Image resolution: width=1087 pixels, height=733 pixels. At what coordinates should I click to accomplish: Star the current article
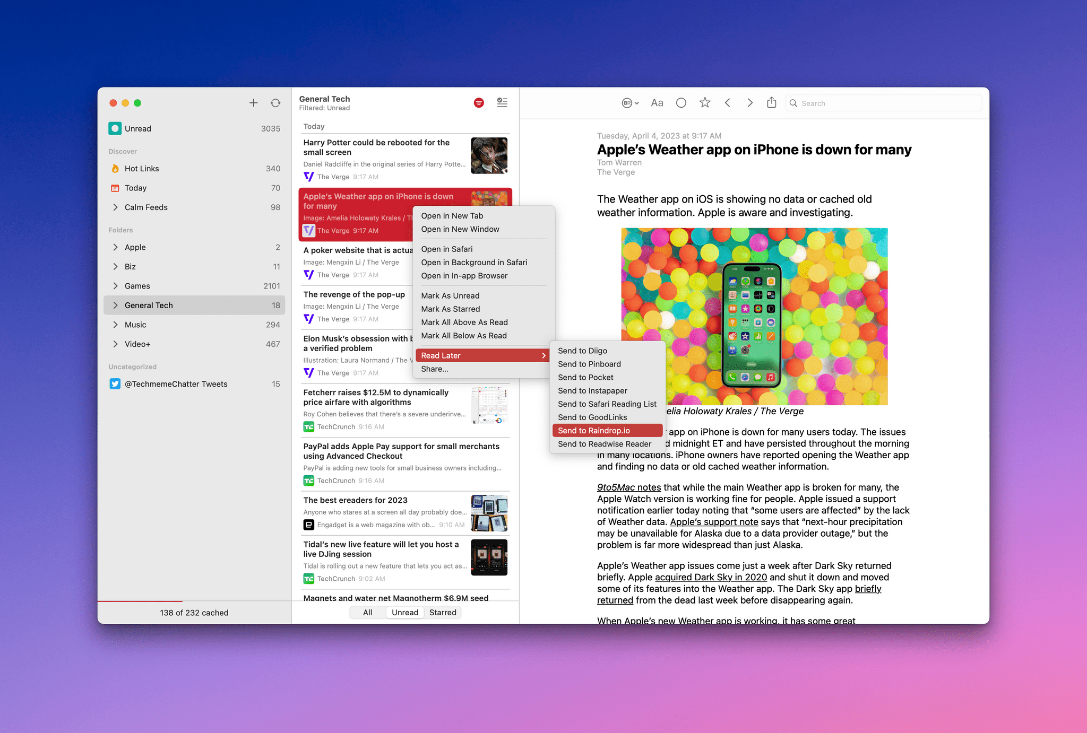[x=705, y=102]
